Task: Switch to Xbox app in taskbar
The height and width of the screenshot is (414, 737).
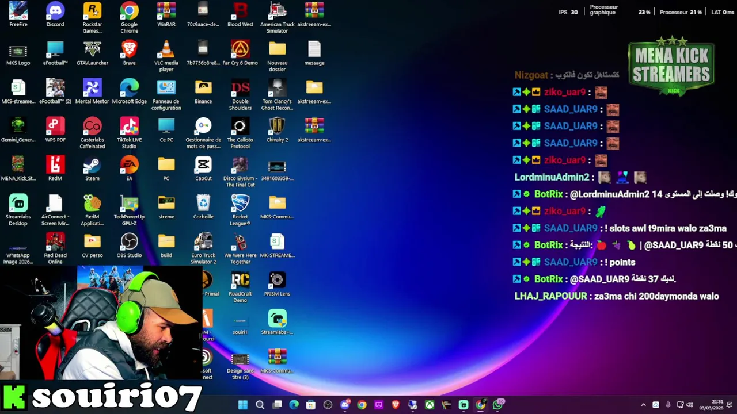Action: pyautogui.click(x=430, y=405)
